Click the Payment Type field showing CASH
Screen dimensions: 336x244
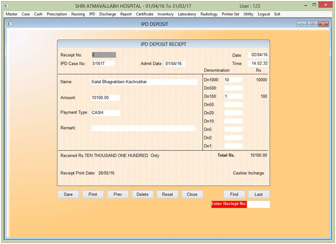(x=105, y=113)
